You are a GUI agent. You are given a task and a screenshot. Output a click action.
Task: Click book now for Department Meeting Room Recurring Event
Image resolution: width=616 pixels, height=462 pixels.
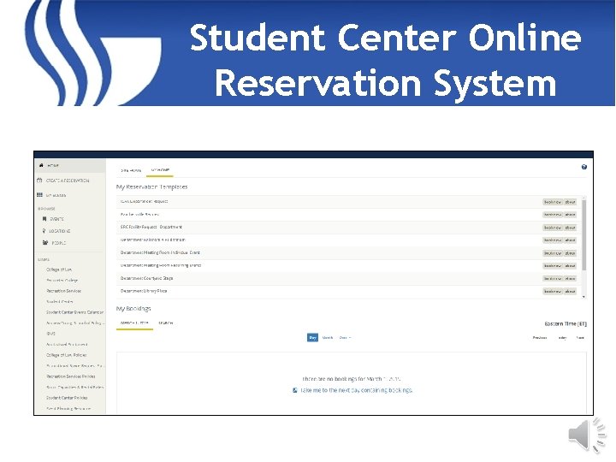[x=553, y=266]
